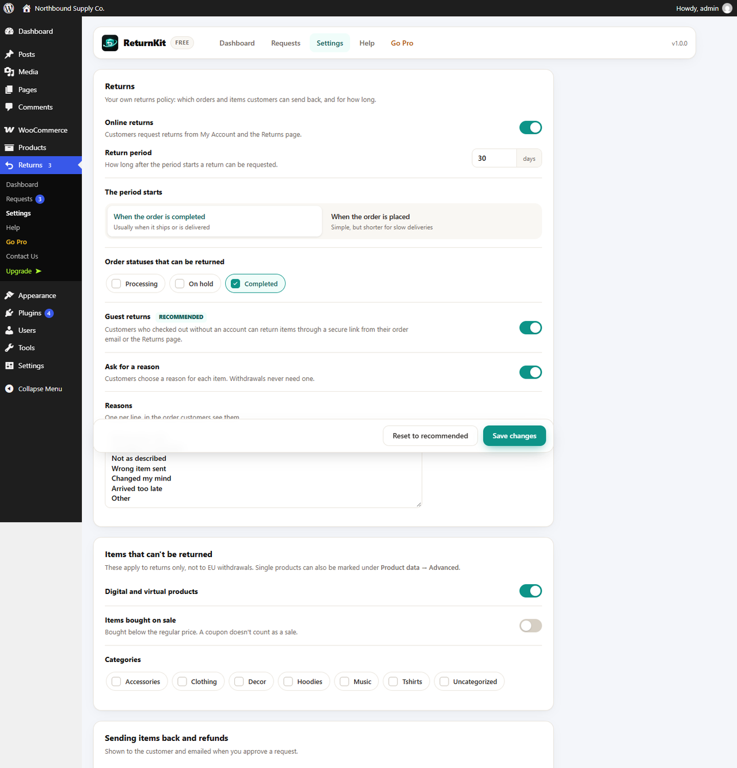Click the Pages icon in sidebar
Screen dimensions: 737x768
point(9,90)
